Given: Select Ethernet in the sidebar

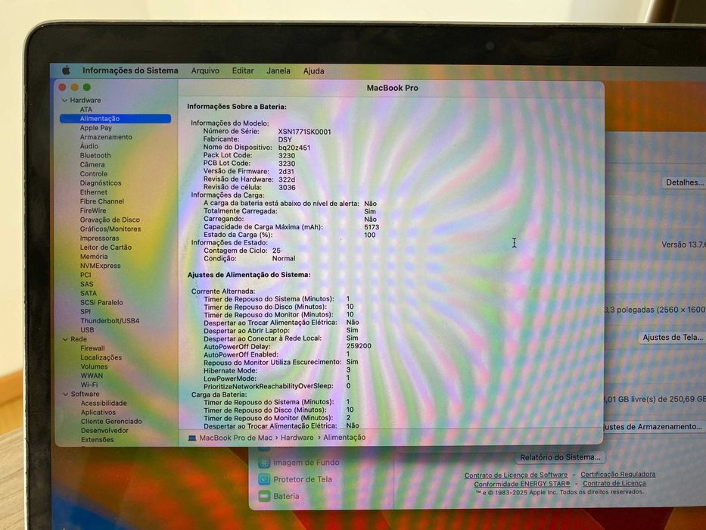Looking at the screenshot, I should tap(94, 192).
